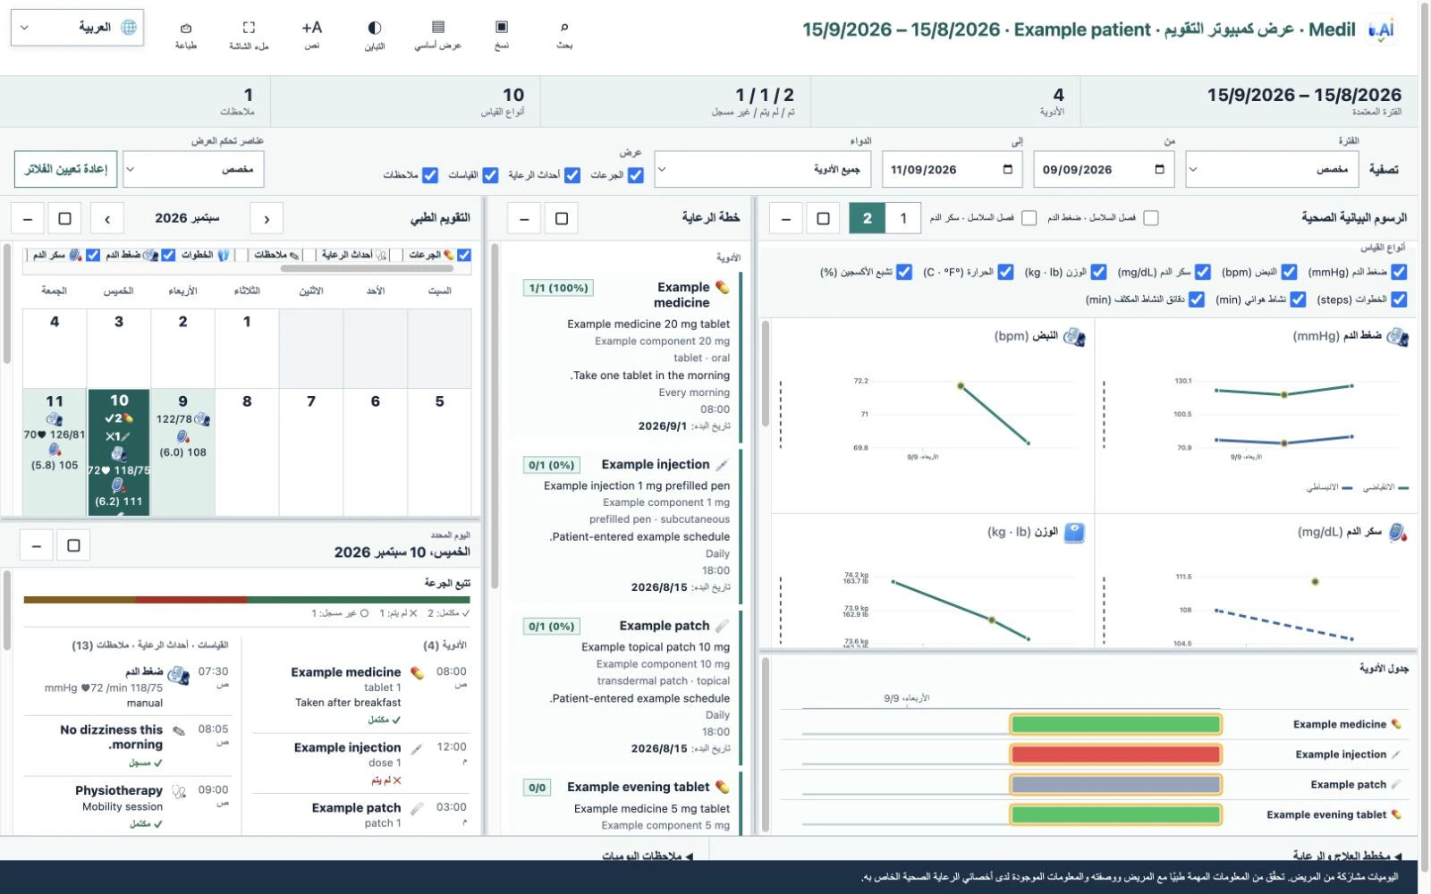Toggle notes (ملاحظات) display checkbox
Viewport: 1431px width, 894px height.
[x=430, y=175]
